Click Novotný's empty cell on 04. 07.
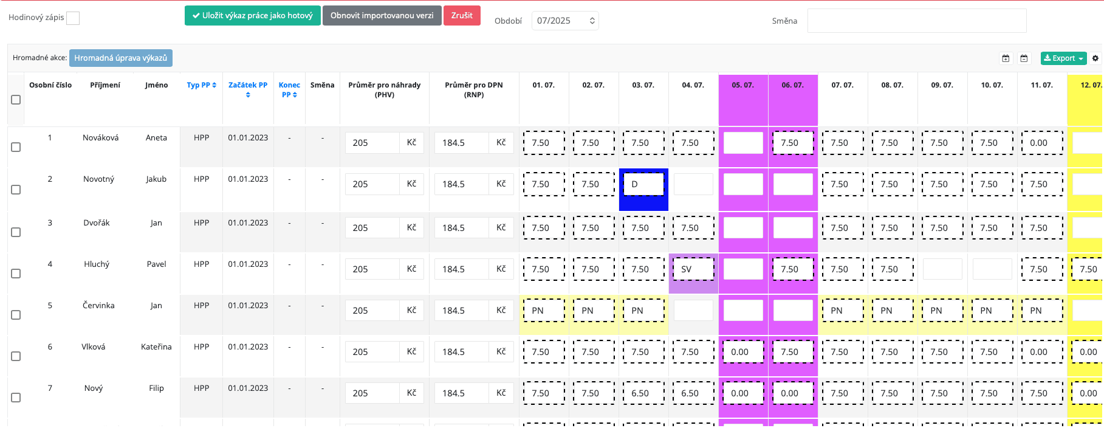1104x431 pixels. [x=693, y=184]
